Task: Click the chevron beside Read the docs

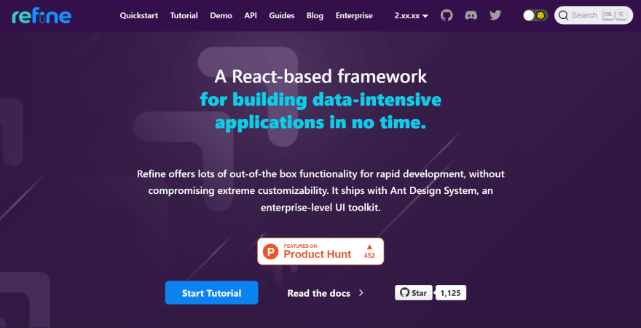Action: [x=361, y=293]
